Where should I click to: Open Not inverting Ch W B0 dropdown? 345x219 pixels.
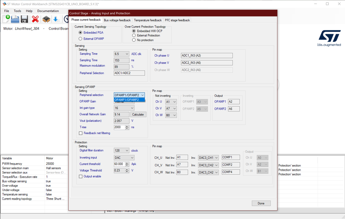click(x=171, y=115)
